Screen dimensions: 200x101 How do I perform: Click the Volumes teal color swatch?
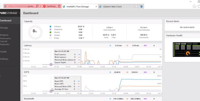pos(50,27)
